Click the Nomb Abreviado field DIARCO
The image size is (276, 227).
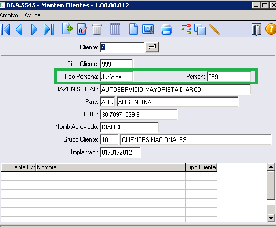pos(129,127)
